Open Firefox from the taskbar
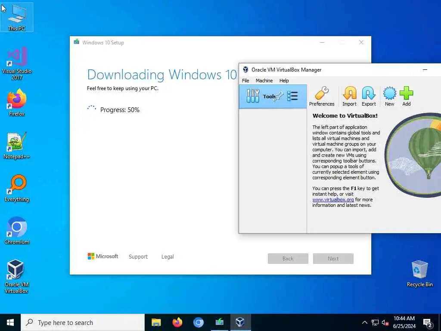 [177, 322]
